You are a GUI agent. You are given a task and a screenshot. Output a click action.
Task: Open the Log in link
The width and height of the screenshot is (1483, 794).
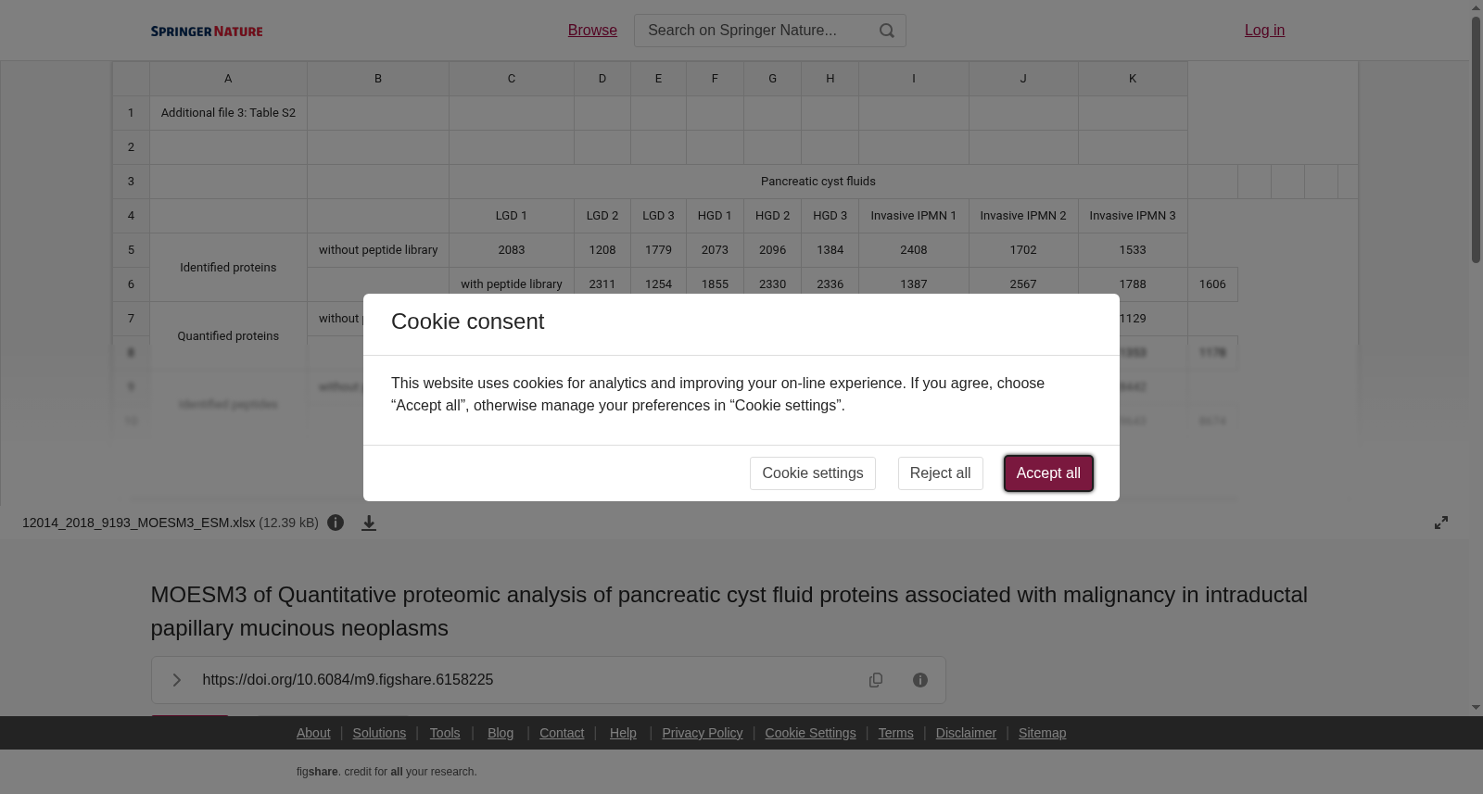1264,31
